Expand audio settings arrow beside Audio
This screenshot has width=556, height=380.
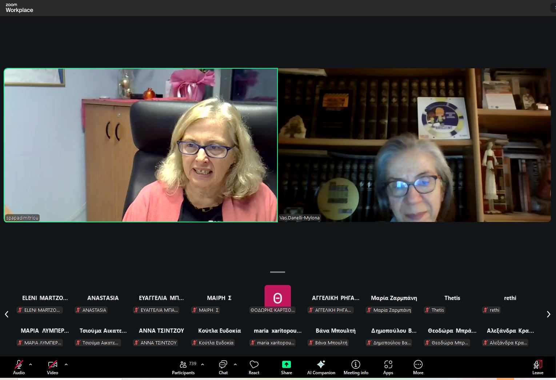31,364
